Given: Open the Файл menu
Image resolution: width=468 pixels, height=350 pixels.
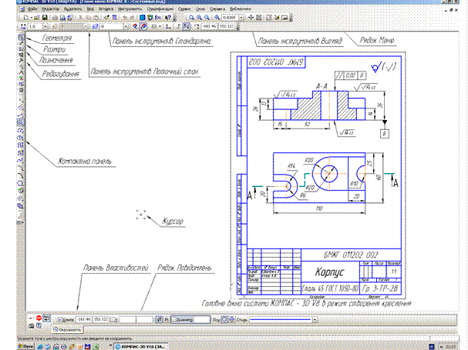Looking at the screenshot, I should click(33, 9).
